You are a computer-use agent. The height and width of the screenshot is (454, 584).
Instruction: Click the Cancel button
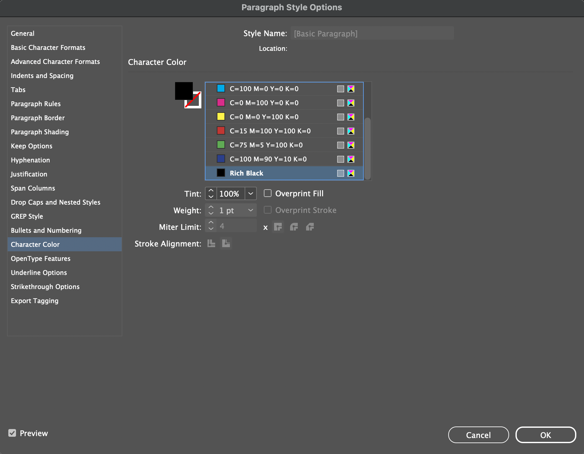click(x=478, y=435)
